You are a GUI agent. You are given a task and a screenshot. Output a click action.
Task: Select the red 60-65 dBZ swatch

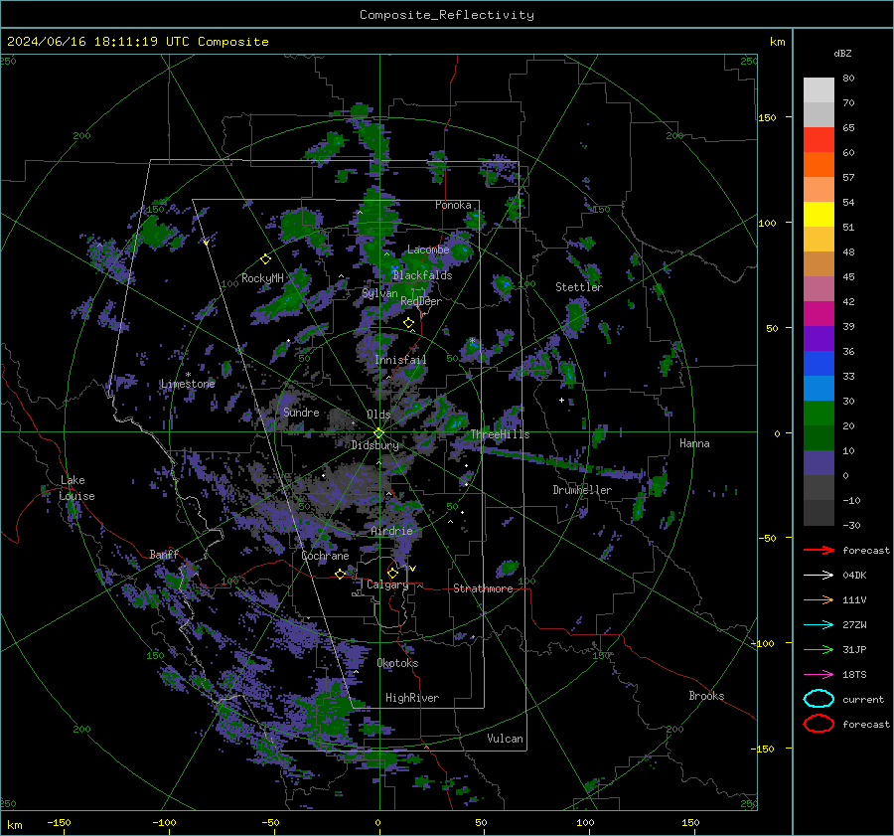pyautogui.click(x=819, y=140)
